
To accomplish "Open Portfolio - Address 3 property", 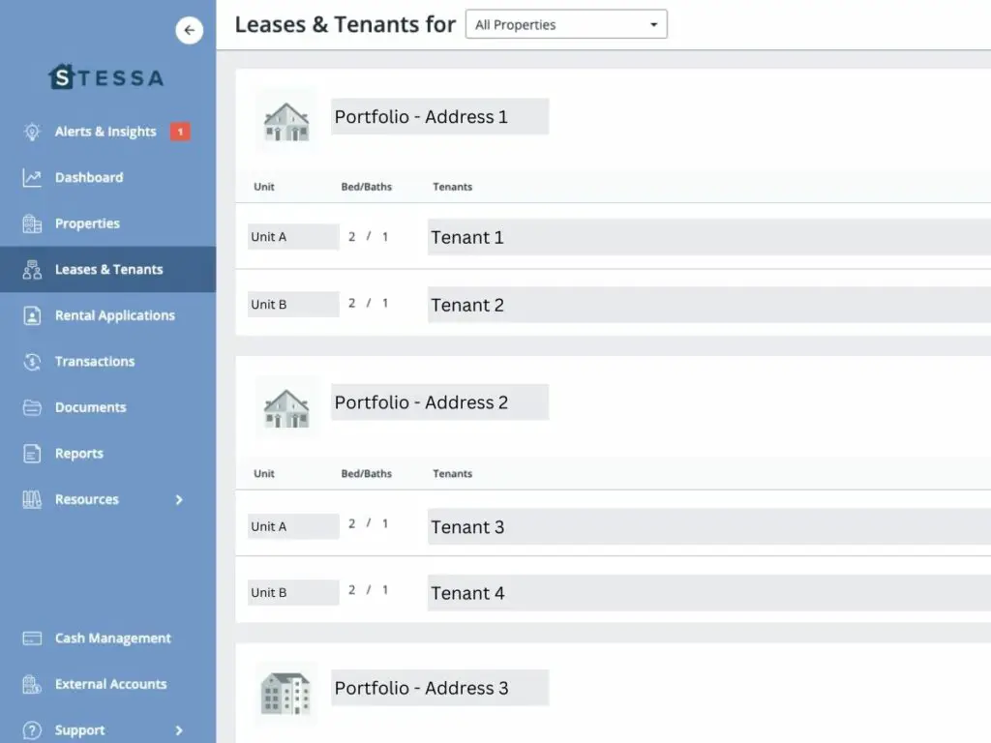I will point(440,688).
